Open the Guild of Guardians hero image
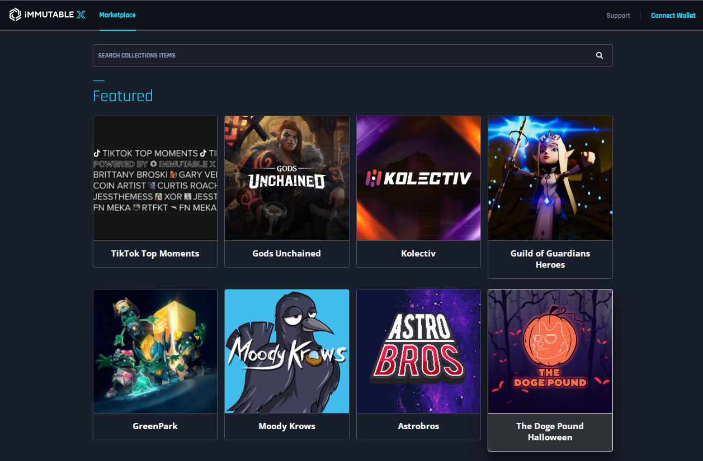This screenshot has width=703, height=461. point(550,178)
